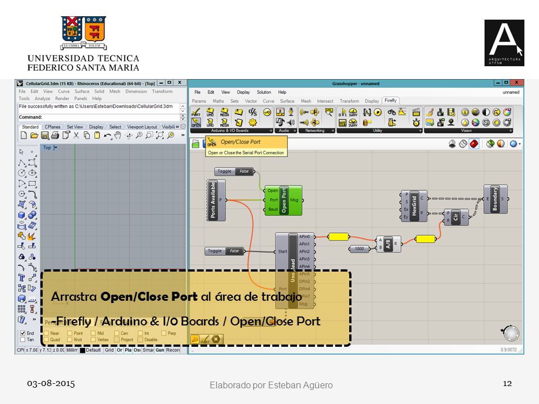
Task: Click the film strip icon in the Vision panel
Action: coord(451,112)
